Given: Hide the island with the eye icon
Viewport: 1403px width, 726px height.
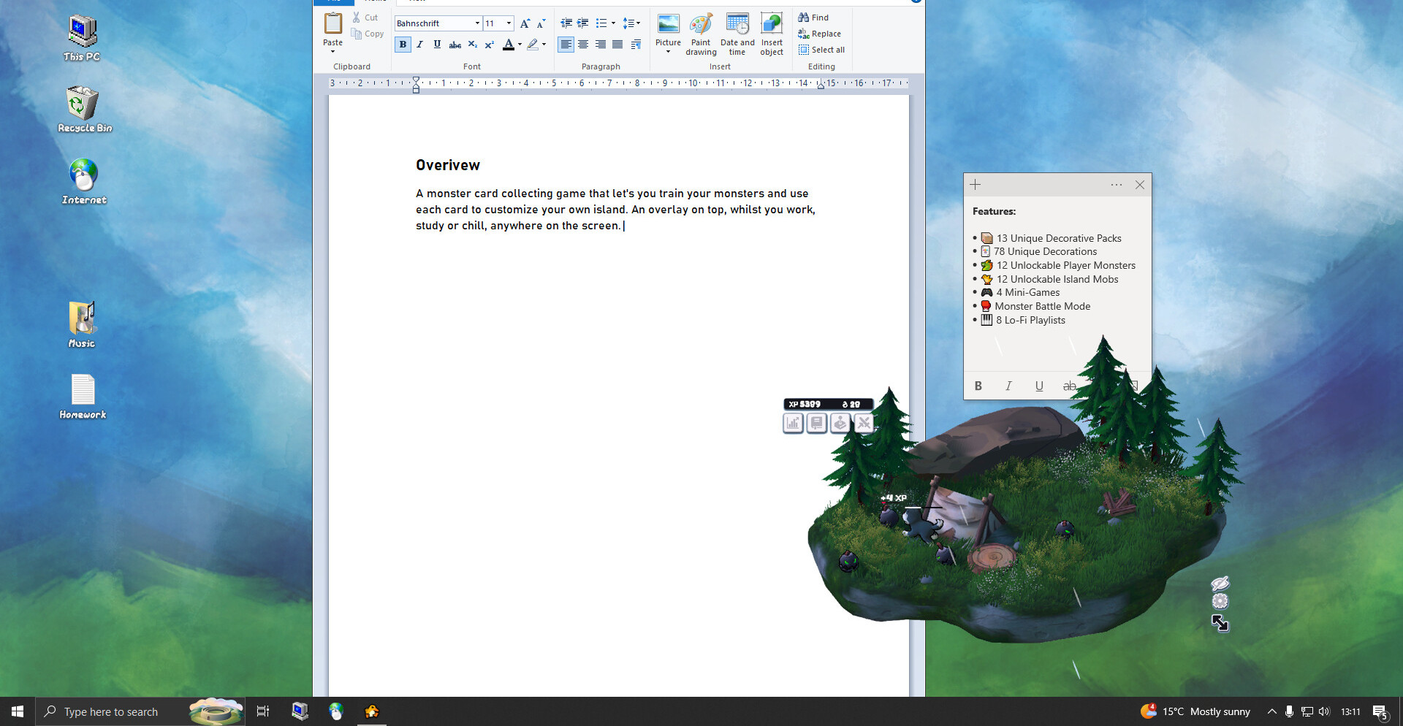Looking at the screenshot, I should (x=1220, y=583).
